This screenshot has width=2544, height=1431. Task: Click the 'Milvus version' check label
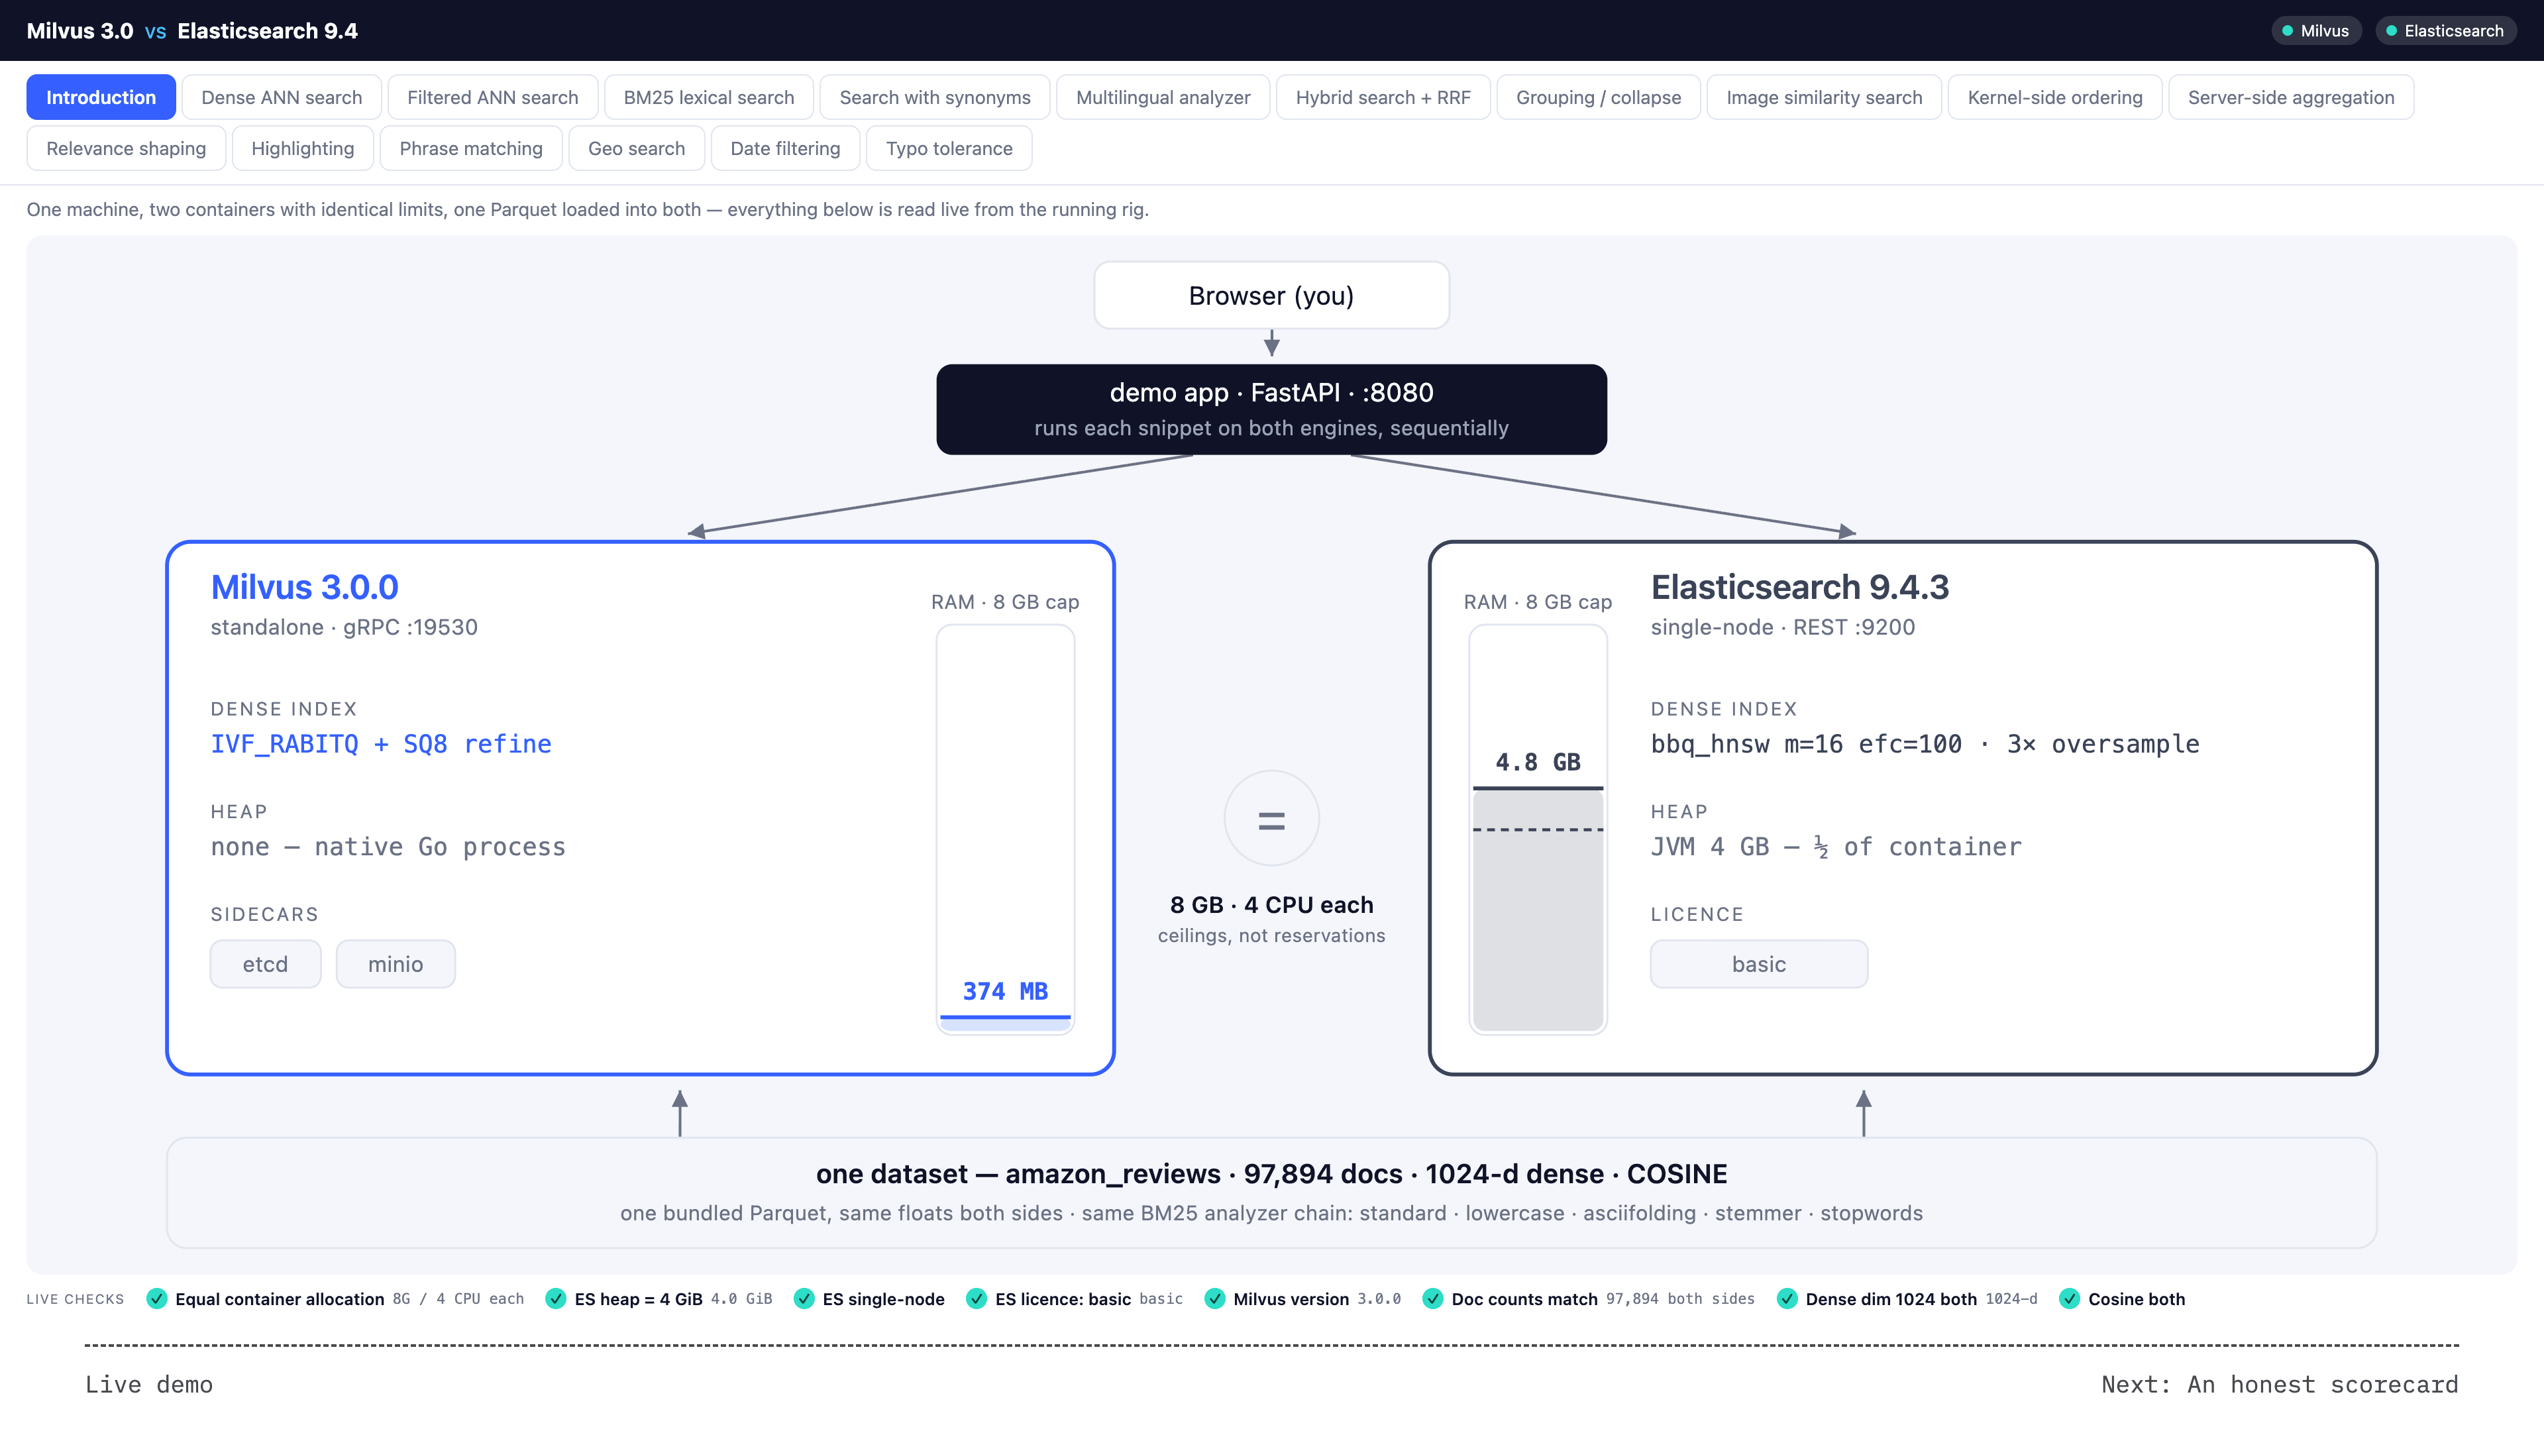[1291, 1298]
